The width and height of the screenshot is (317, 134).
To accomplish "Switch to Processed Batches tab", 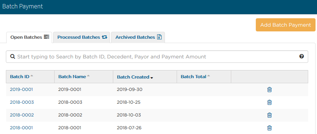I will pos(81,37).
